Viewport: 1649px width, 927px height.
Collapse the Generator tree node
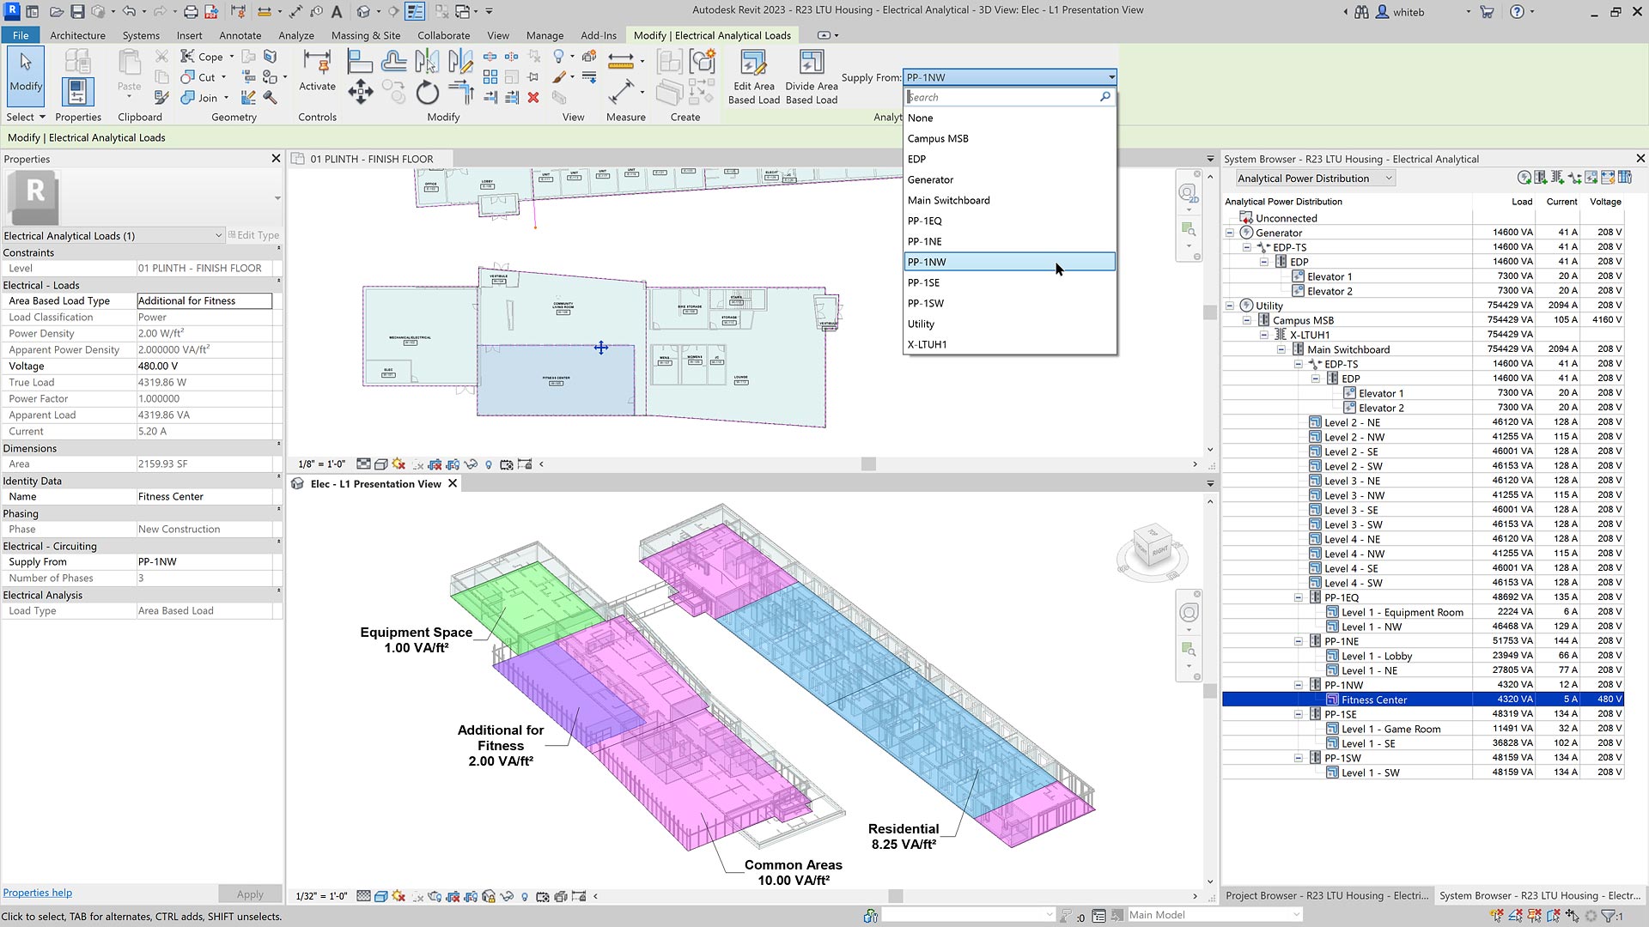(1230, 233)
